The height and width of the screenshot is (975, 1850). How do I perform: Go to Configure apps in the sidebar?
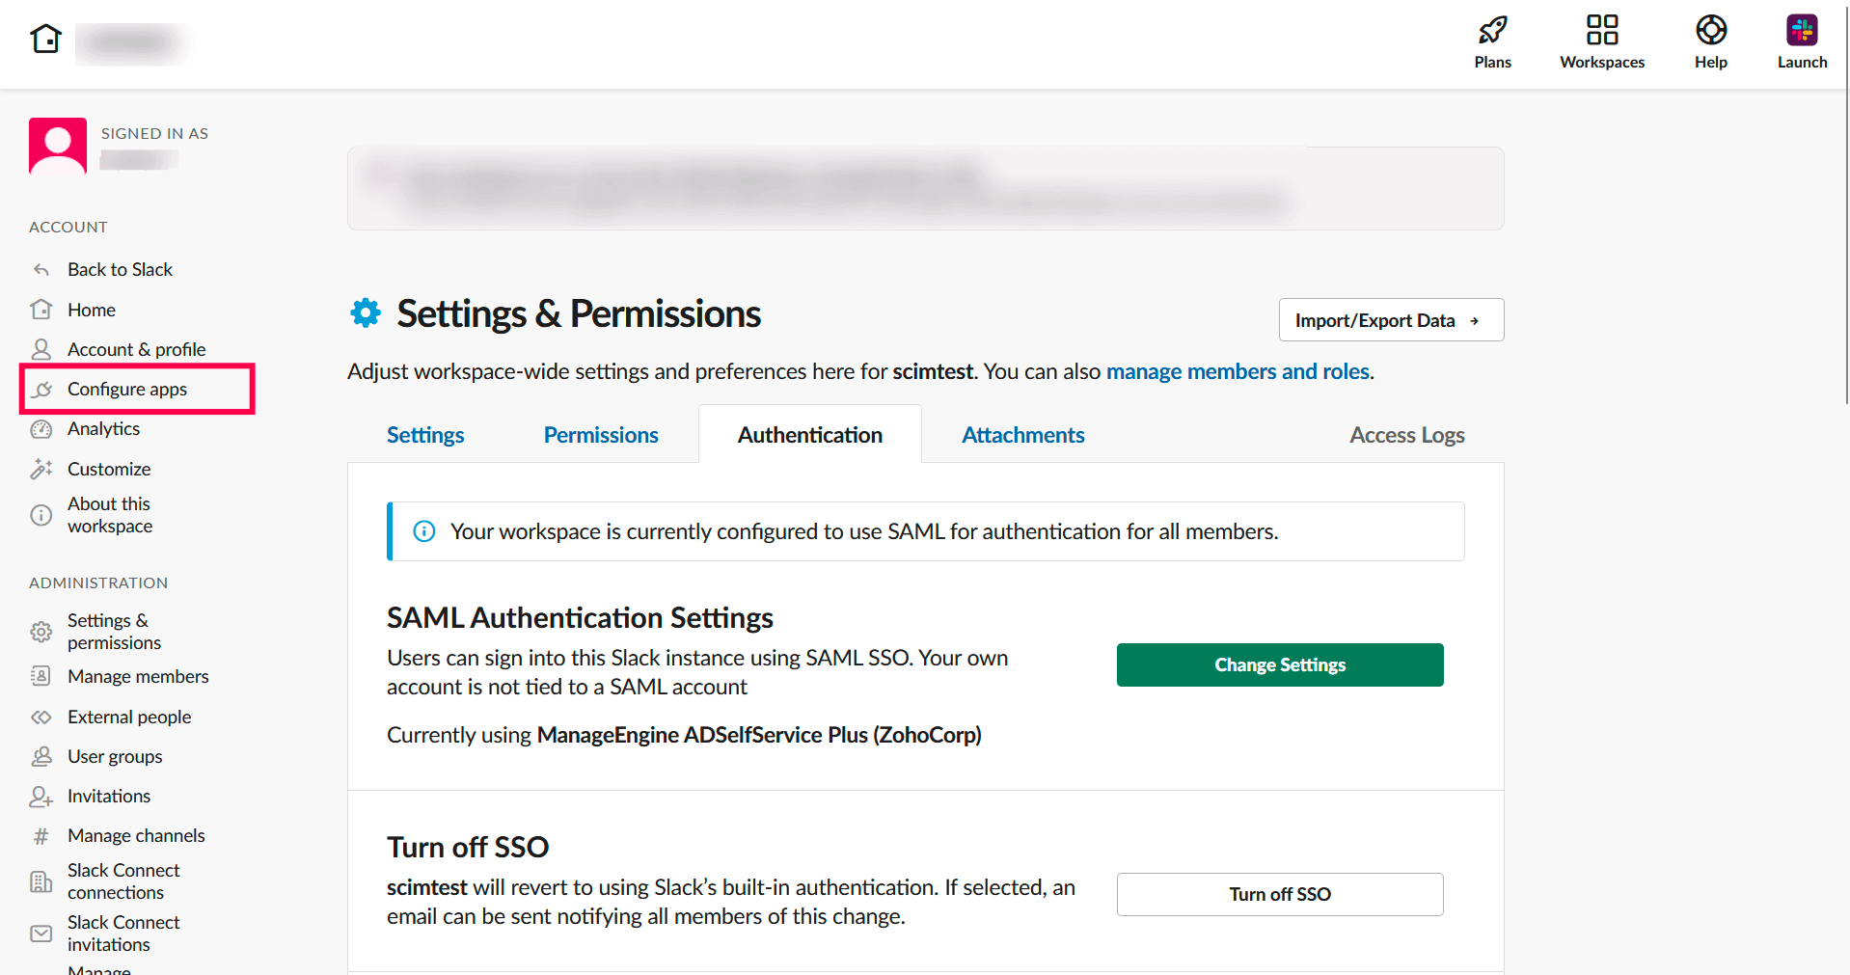(127, 389)
